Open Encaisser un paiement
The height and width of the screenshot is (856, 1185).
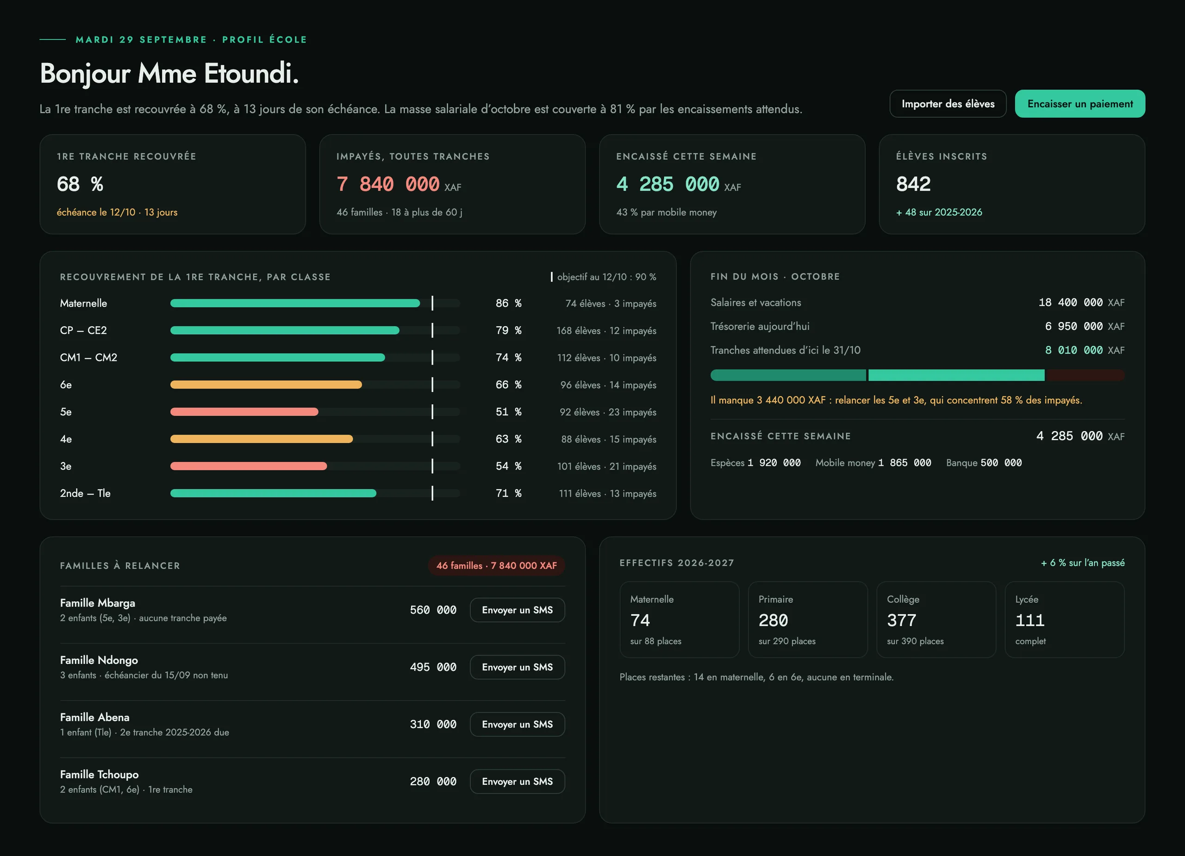[x=1079, y=103]
